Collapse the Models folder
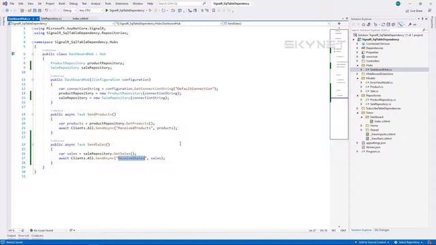This screenshot has height=245, width=436. [357, 78]
